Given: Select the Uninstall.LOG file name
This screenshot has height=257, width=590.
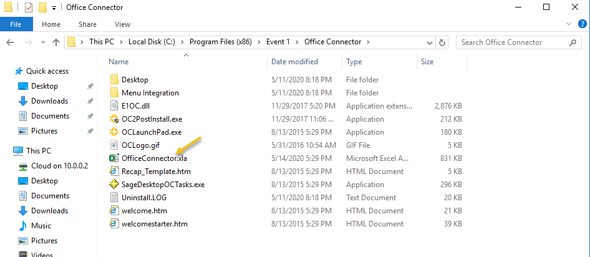Looking at the screenshot, I should (x=143, y=198).
